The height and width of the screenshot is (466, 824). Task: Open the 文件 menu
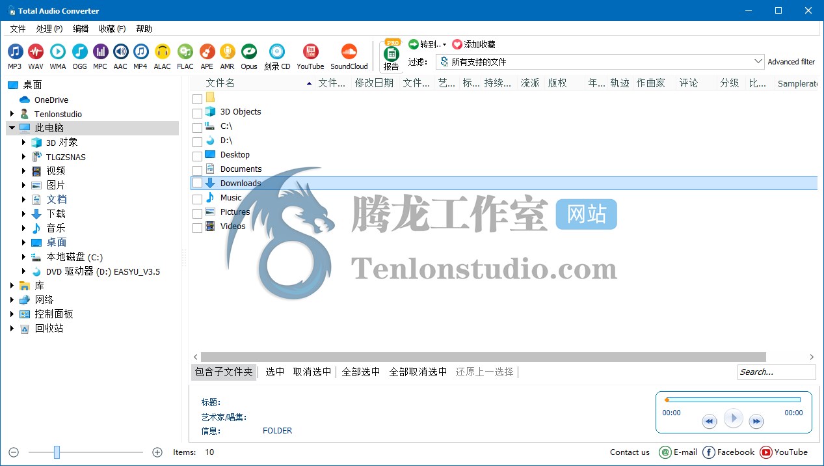tap(18, 29)
